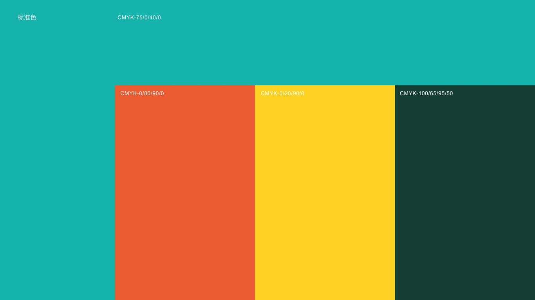Image resolution: width=535 pixels, height=300 pixels.
Task: Select the 'CMYK-75/0/40/0' label
Action: point(139,18)
